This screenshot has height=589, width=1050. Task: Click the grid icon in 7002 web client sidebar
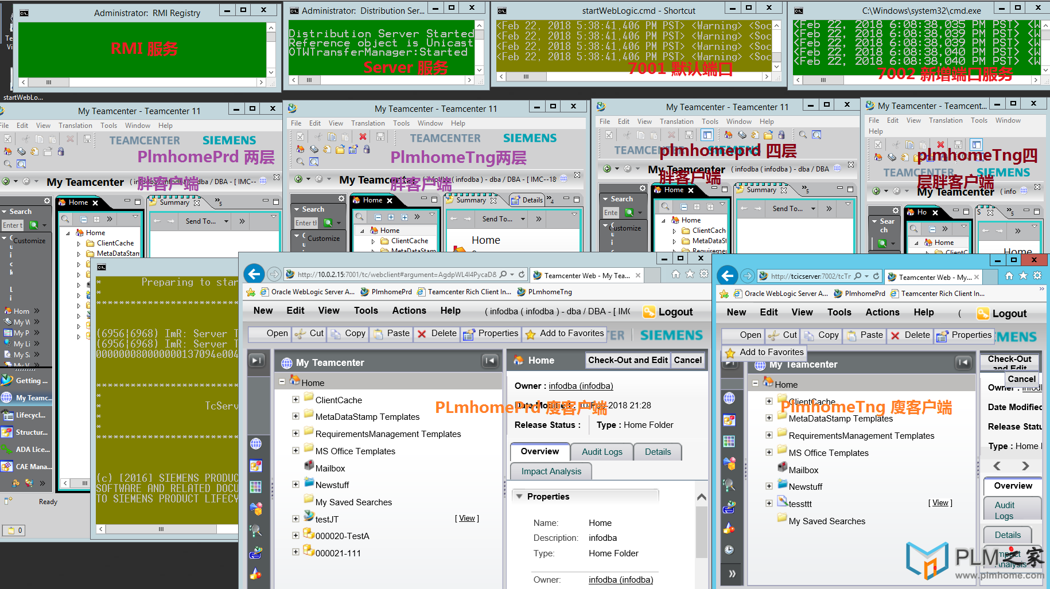[729, 441]
